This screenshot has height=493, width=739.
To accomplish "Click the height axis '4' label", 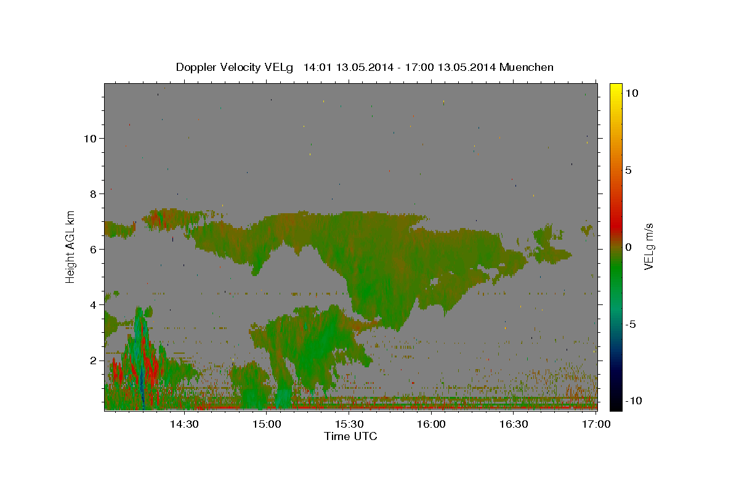I will [92, 304].
